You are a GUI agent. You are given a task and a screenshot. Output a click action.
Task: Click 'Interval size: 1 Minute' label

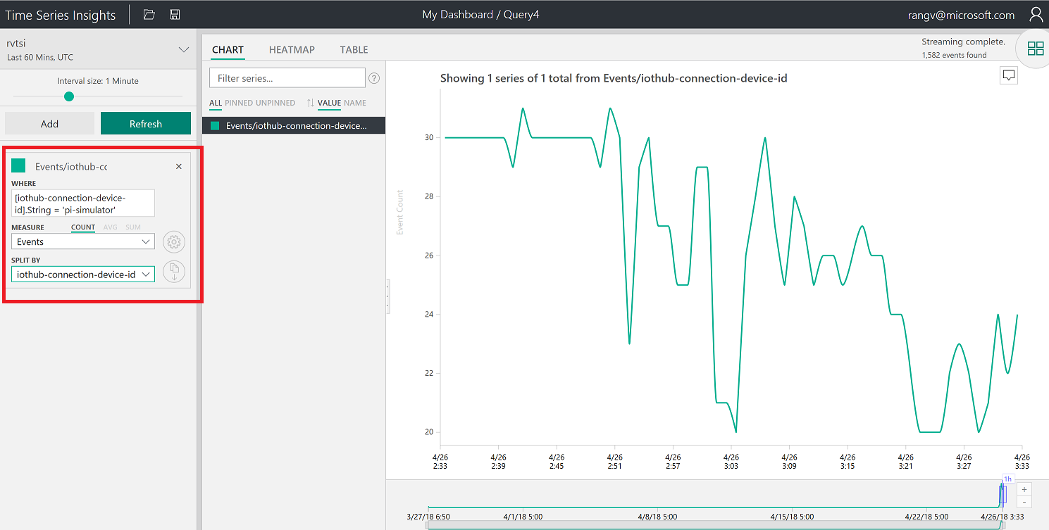click(x=98, y=81)
